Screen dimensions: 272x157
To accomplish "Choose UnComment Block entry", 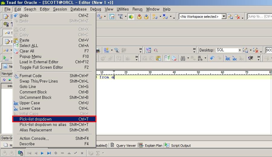I will [54, 97].
